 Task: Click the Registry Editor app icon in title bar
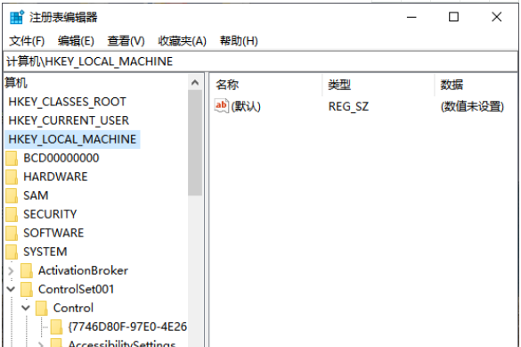click(x=17, y=17)
